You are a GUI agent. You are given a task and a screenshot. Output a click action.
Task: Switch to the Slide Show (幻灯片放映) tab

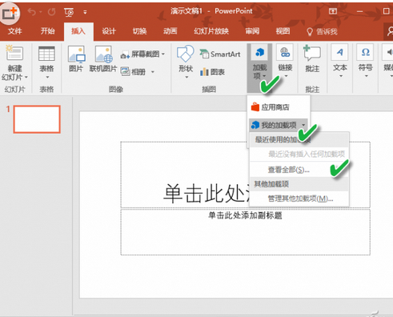click(211, 31)
